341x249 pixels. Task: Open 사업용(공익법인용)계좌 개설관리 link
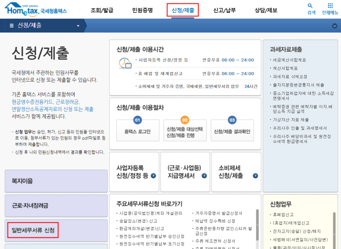pyautogui.click(x=151, y=213)
